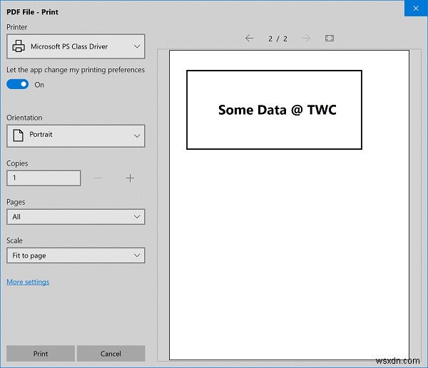This screenshot has height=368, width=428.
Task: Click the Copies input field
Action: pos(44,178)
